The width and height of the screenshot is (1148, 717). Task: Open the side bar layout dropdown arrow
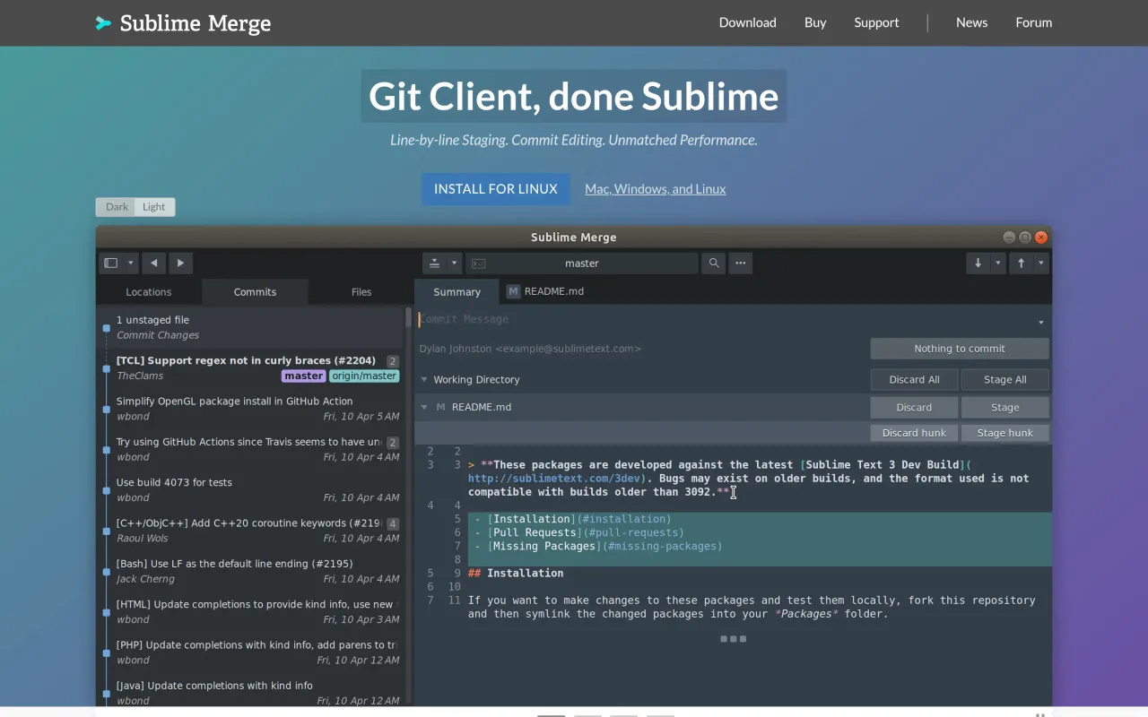point(131,263)
